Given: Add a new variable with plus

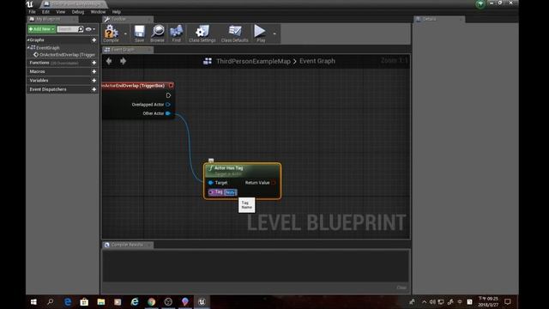Looking at the screenshot, I should [94, 80].
